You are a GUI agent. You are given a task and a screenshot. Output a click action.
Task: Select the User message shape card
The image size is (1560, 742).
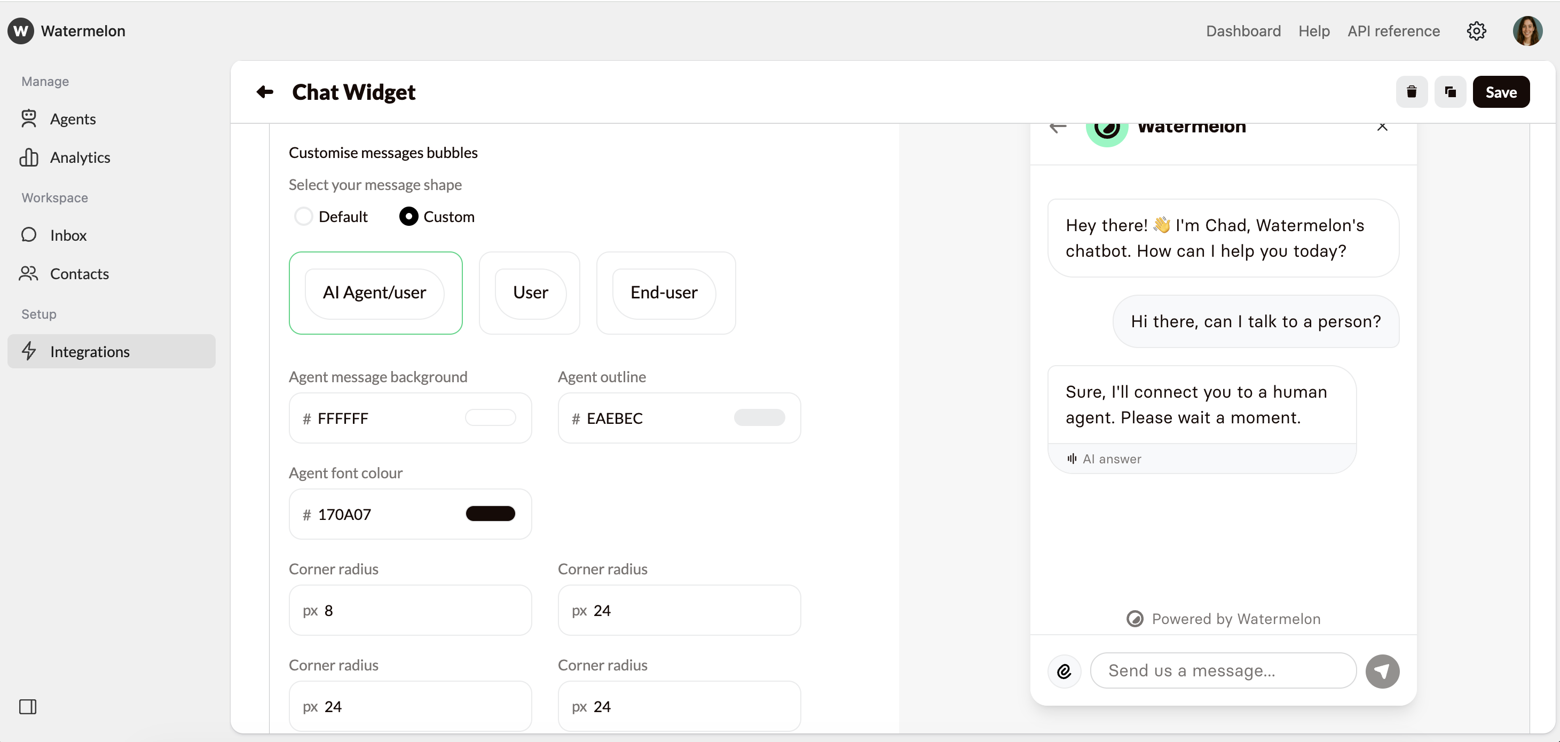pyautogui.click(x=529, y=293)
